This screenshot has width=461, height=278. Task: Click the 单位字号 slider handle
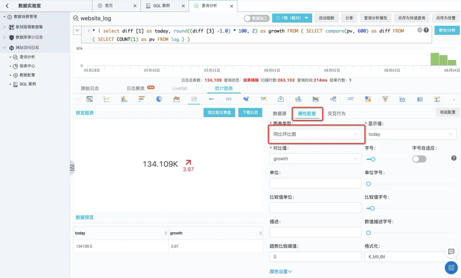pyautogui.click(x=368, y=184)
